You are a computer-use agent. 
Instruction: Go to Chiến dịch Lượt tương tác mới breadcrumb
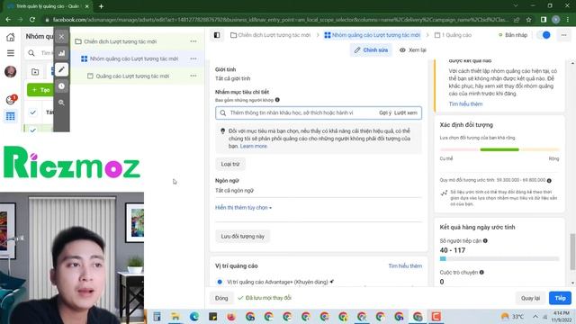pos(270,35)
